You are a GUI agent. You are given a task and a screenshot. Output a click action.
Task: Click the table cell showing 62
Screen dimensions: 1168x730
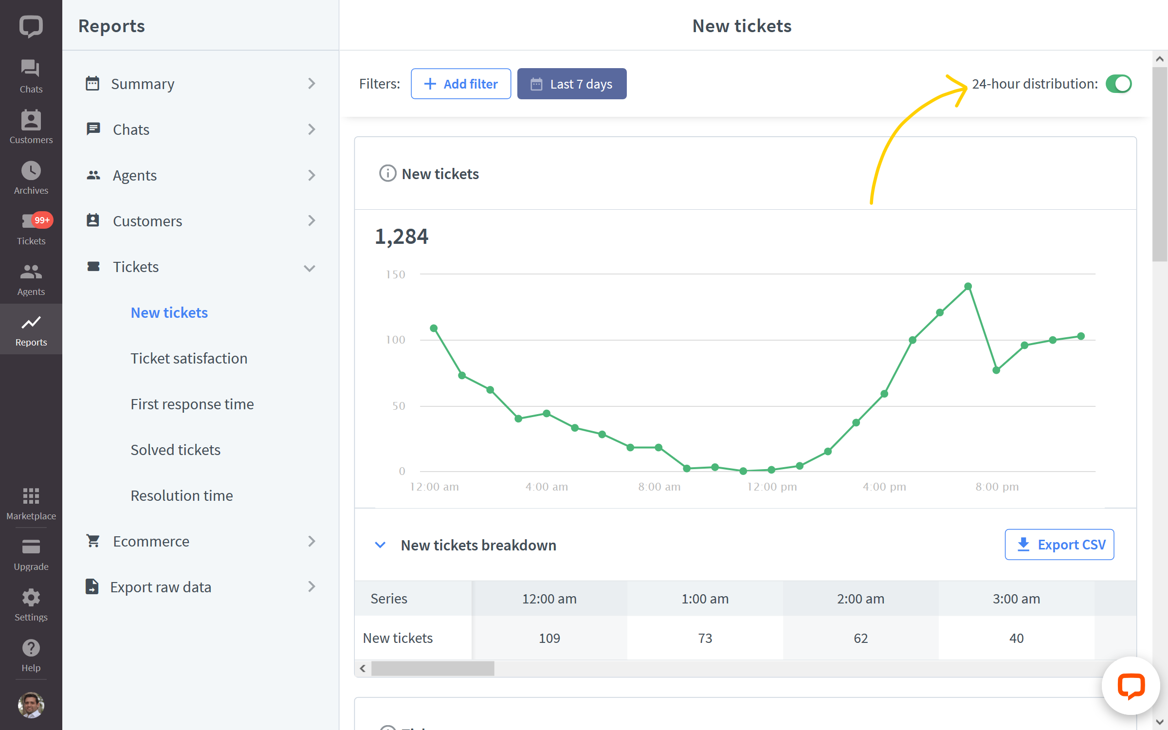(860, 638)
